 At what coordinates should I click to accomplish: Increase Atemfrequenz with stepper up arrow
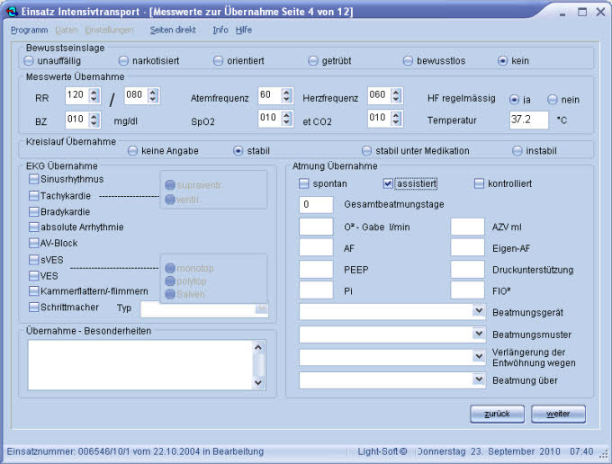286,92
